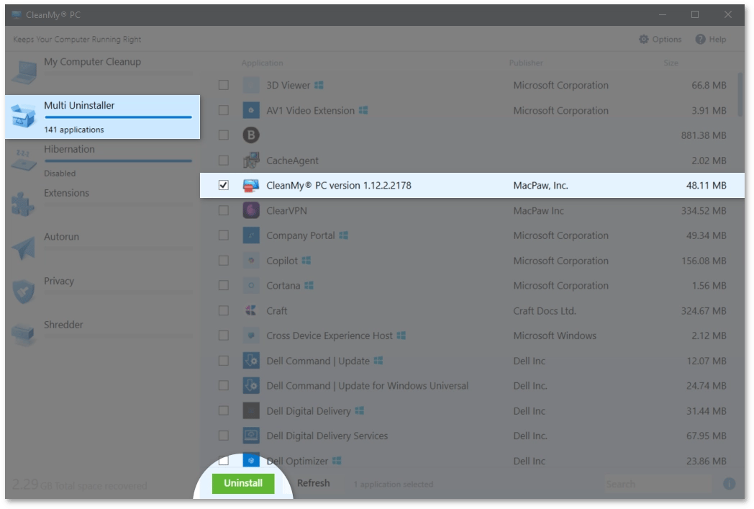Check the Cross Device Experience Host checkbox

[x=224, y=335]
